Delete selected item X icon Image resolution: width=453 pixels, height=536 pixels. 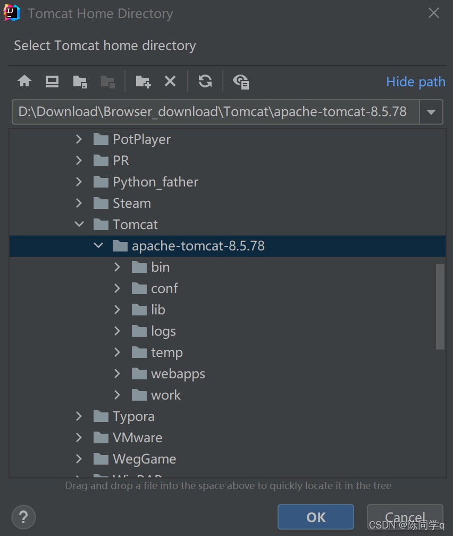[170, 82]
